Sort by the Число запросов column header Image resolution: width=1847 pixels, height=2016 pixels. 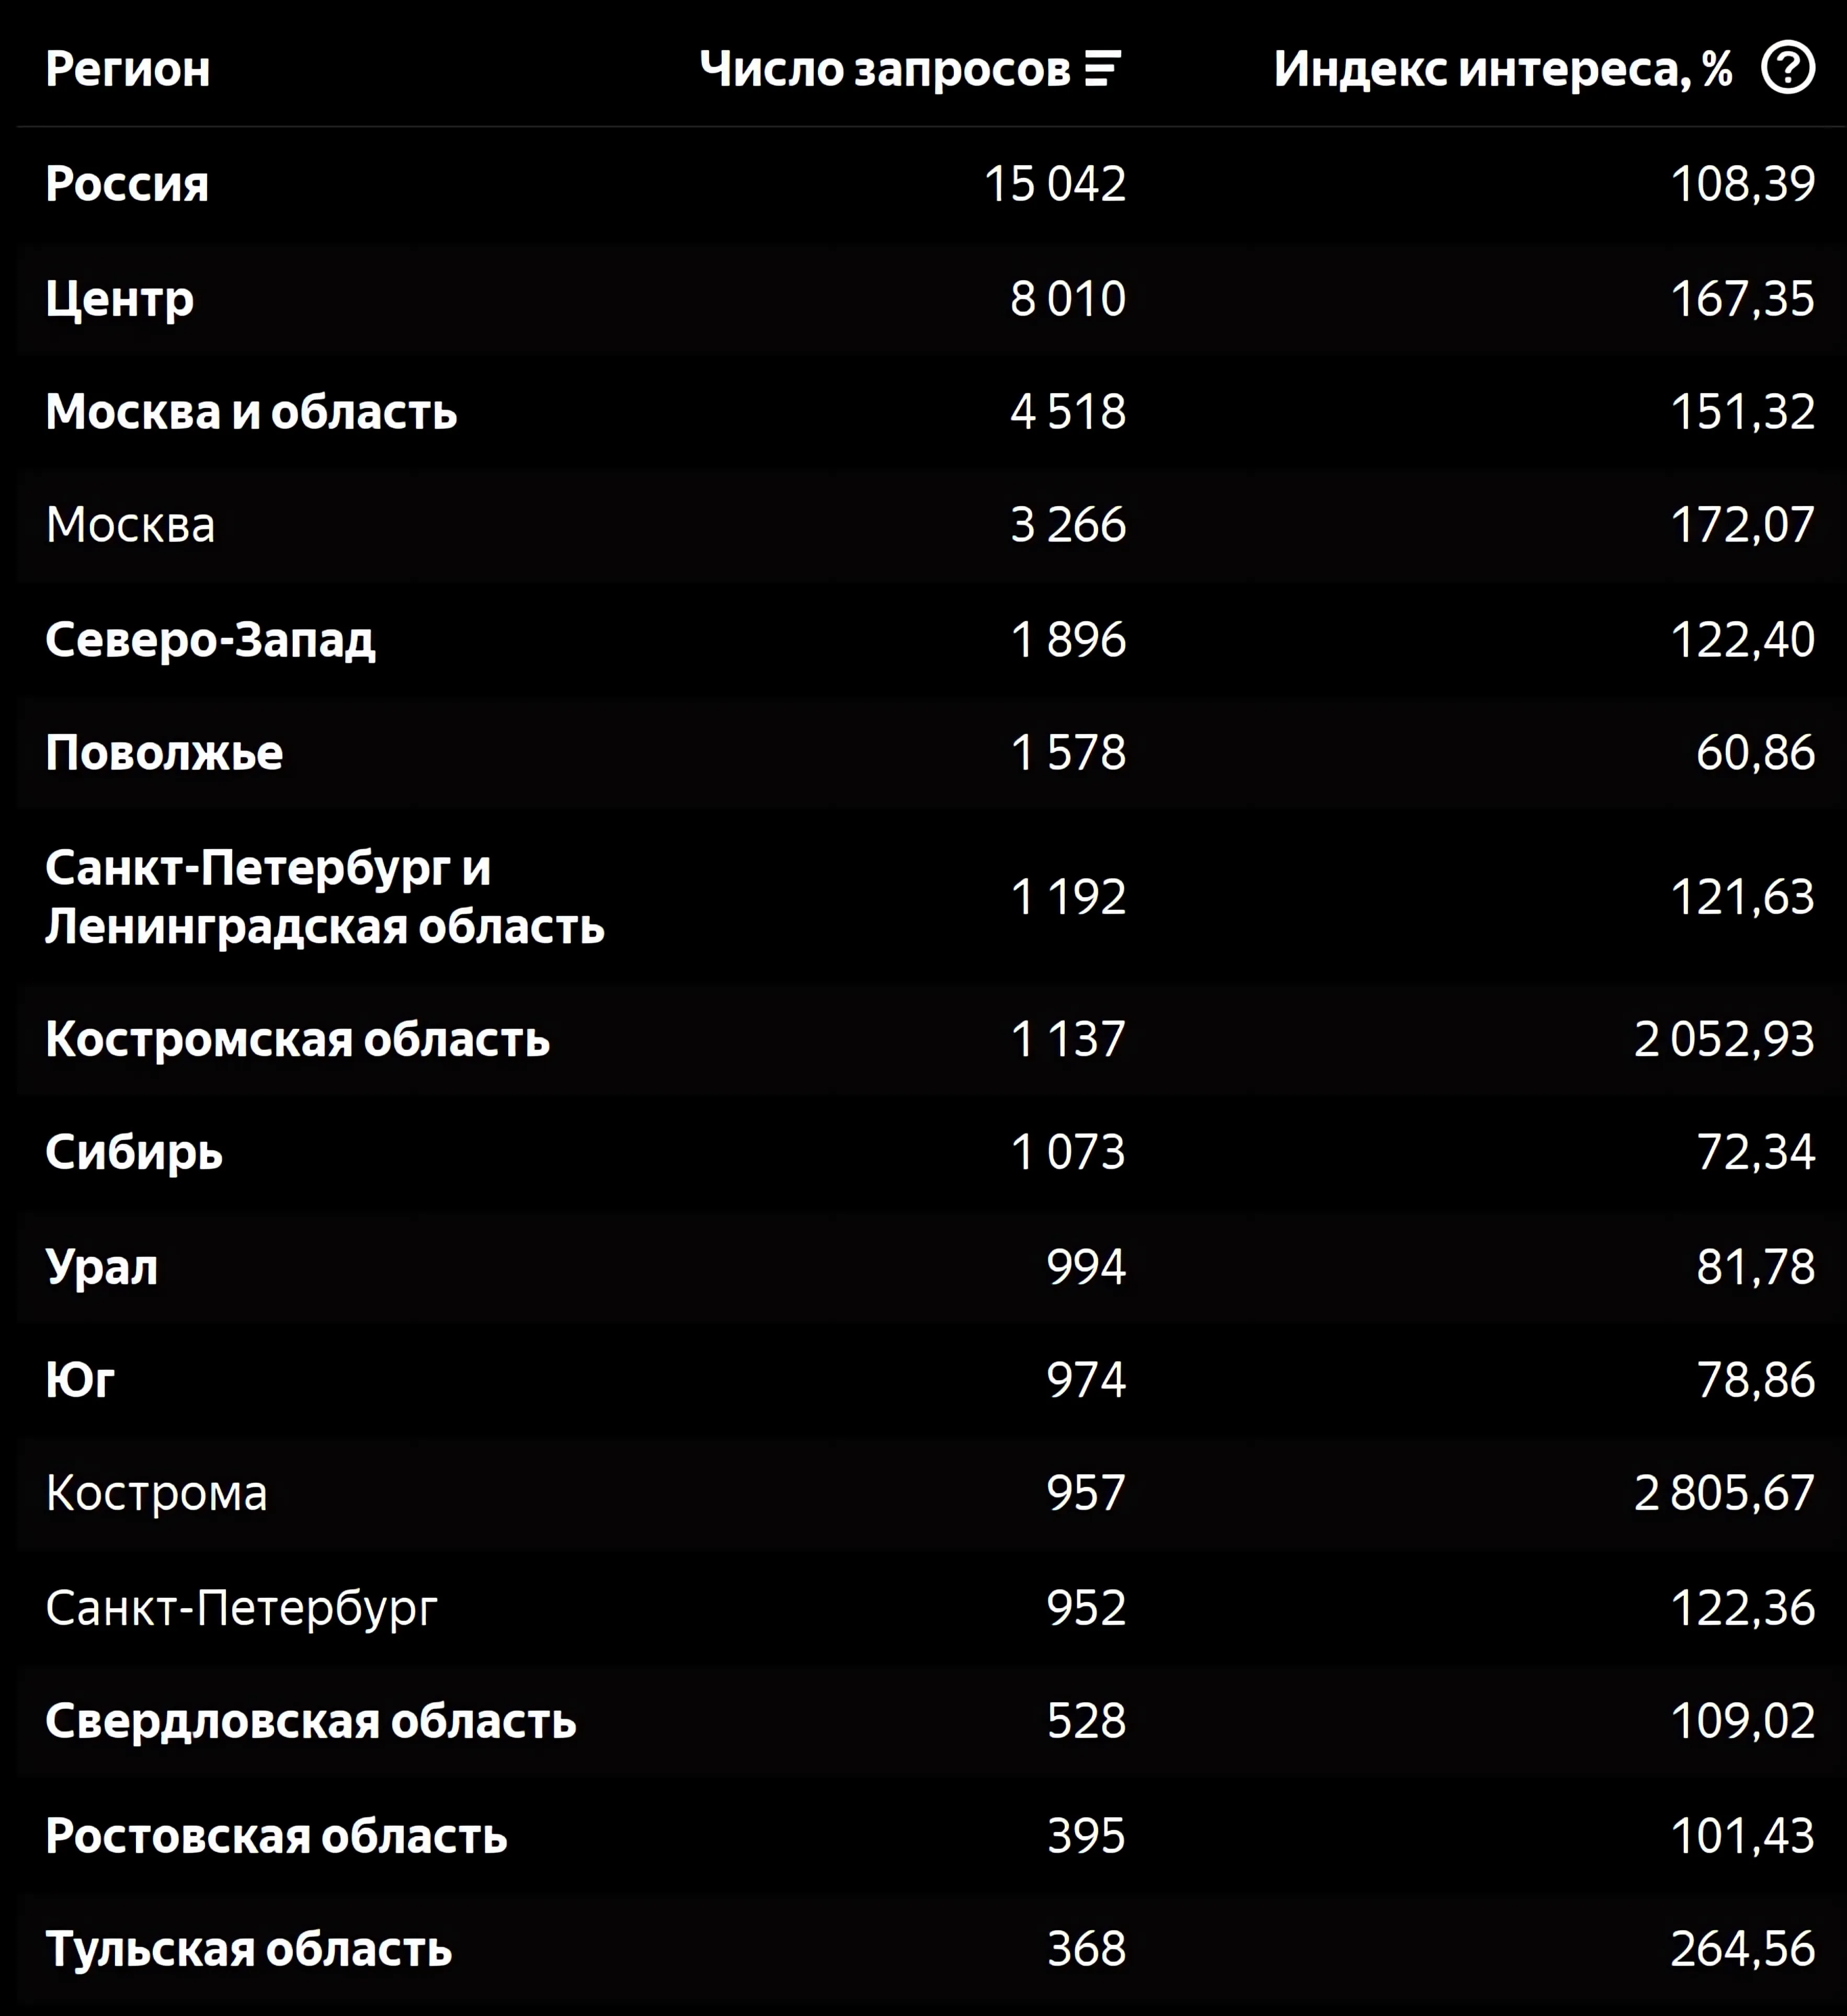click(884, 69)
